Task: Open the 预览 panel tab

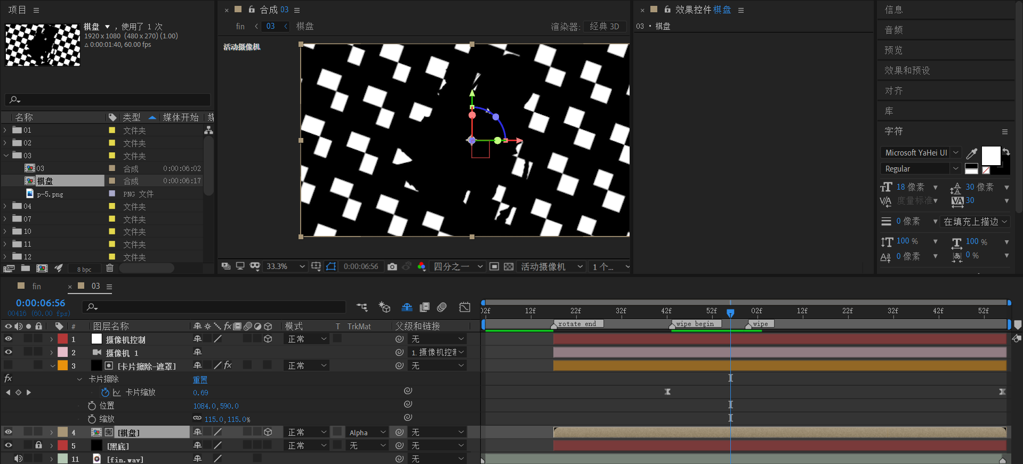Action: click(893, 50)
